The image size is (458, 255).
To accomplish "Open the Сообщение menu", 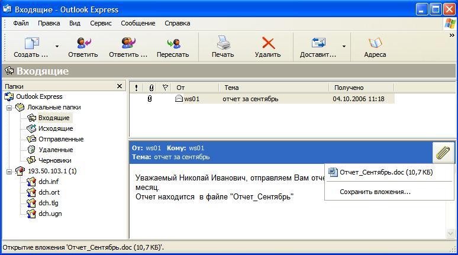I will coord(138,23).
